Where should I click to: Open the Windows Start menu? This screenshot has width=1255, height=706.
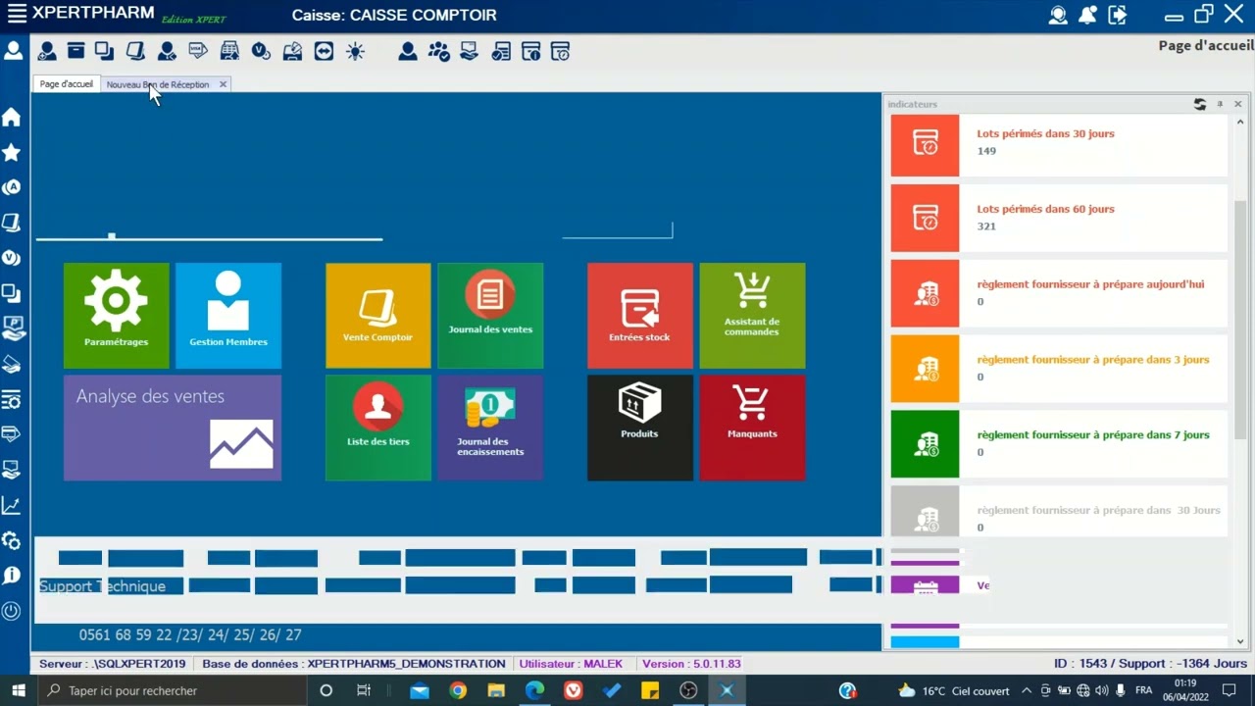point(18,690)
